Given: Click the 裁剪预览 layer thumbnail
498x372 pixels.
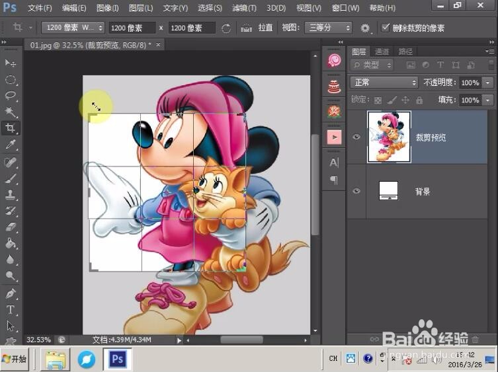Looking at the screenshot, I should point(389,137).
